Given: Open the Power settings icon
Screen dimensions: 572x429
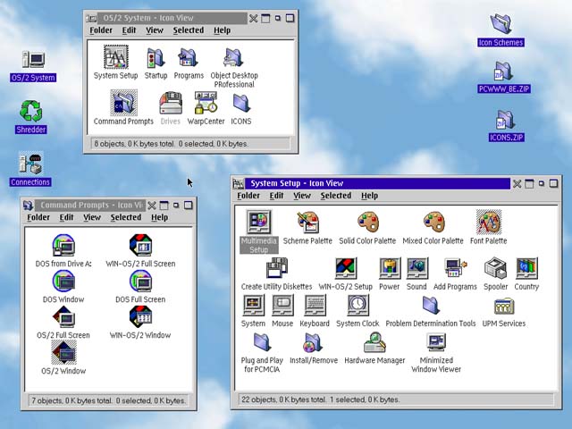Looking at the screenshot, I should click(390, 268).
